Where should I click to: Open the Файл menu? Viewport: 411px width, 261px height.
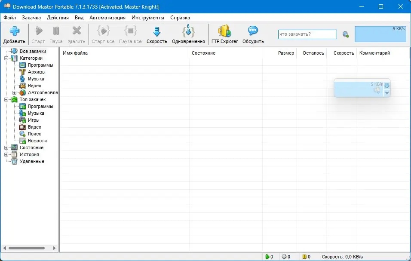9,18
